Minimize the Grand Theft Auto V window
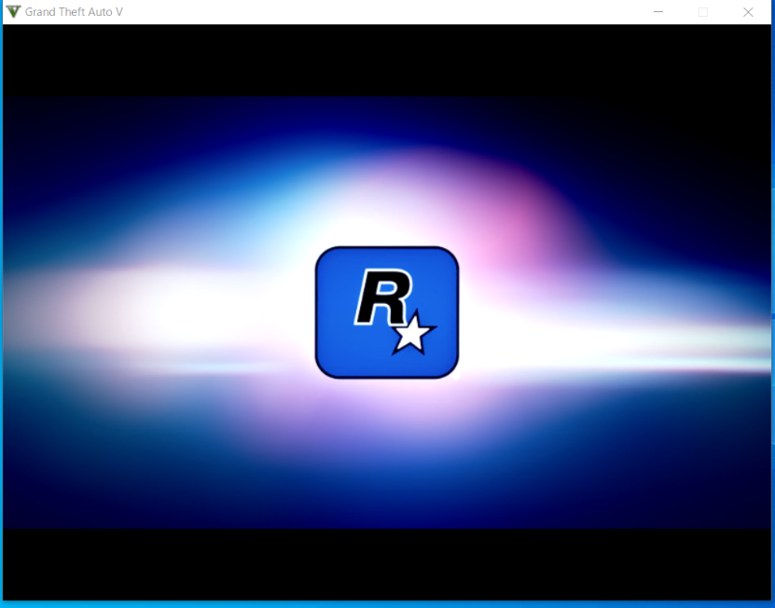The height and width of the screenshot is (608, 775). tap(658, 12)
